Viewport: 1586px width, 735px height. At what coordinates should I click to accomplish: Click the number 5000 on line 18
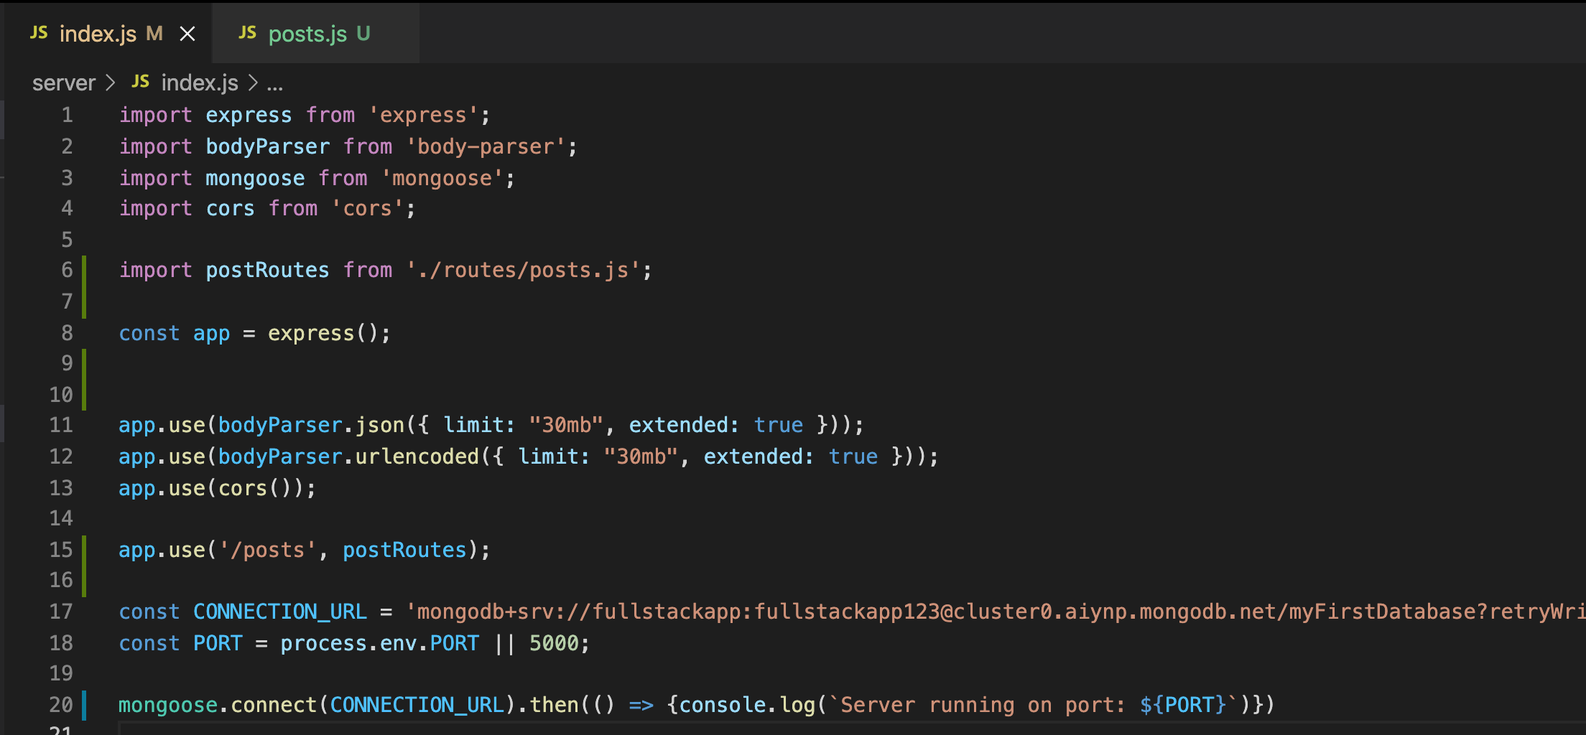pos(554,643)
